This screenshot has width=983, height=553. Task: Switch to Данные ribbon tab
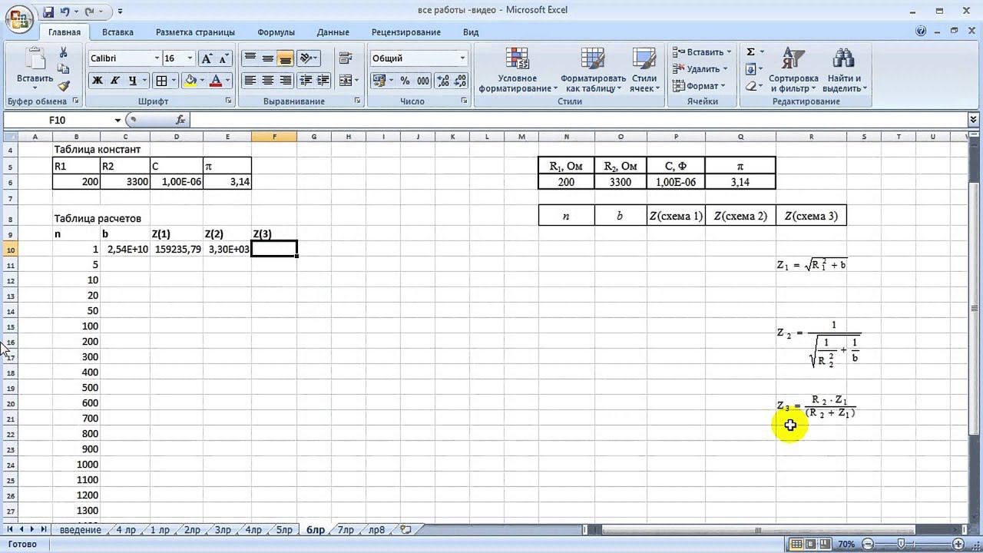click(333, 32)
